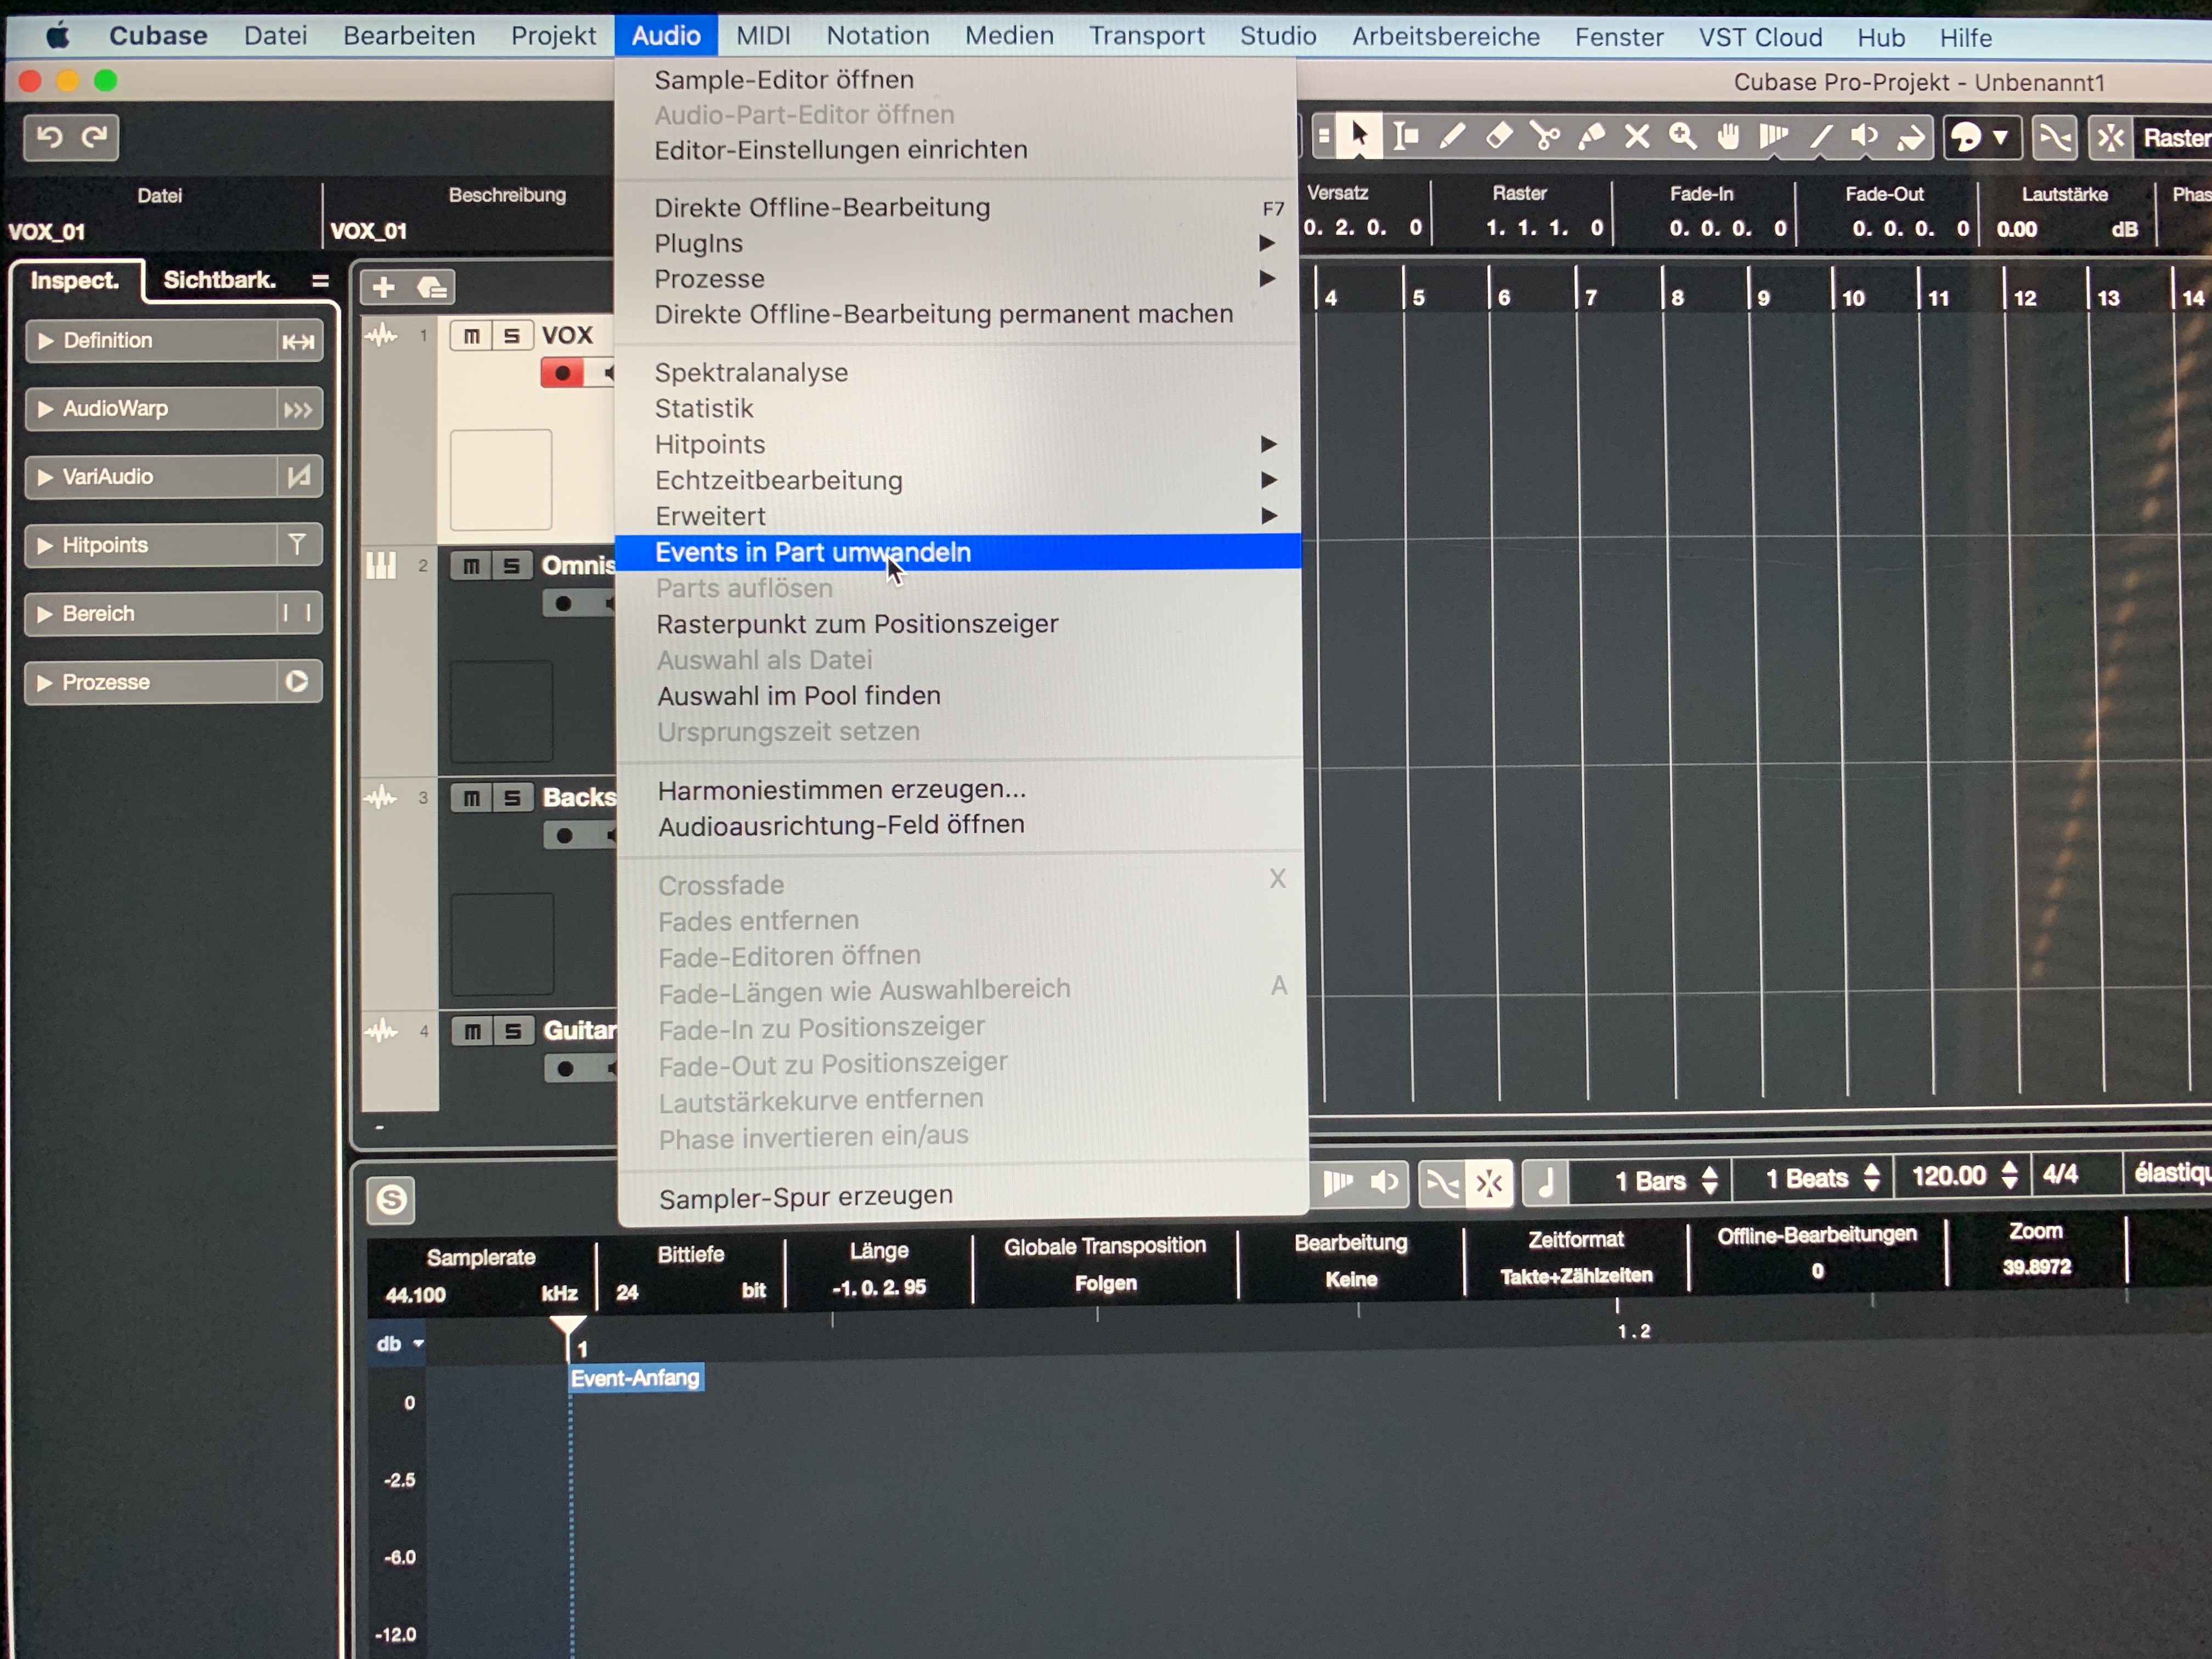Toggle musical mode note icon

1545,1182
